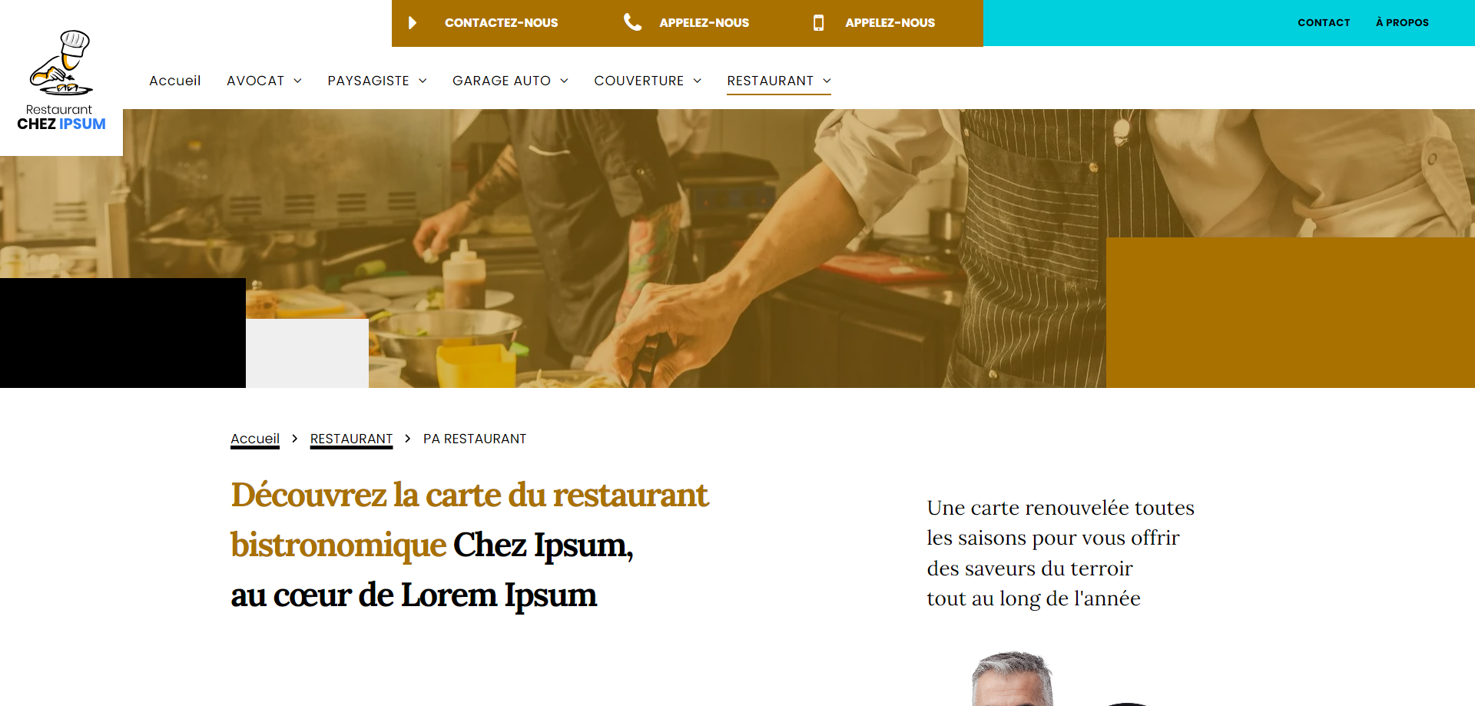Viewport: 1475px width, 706px height.
Task: Expand the AVOCAT dropdown arrow
Action: click(298, 81)
